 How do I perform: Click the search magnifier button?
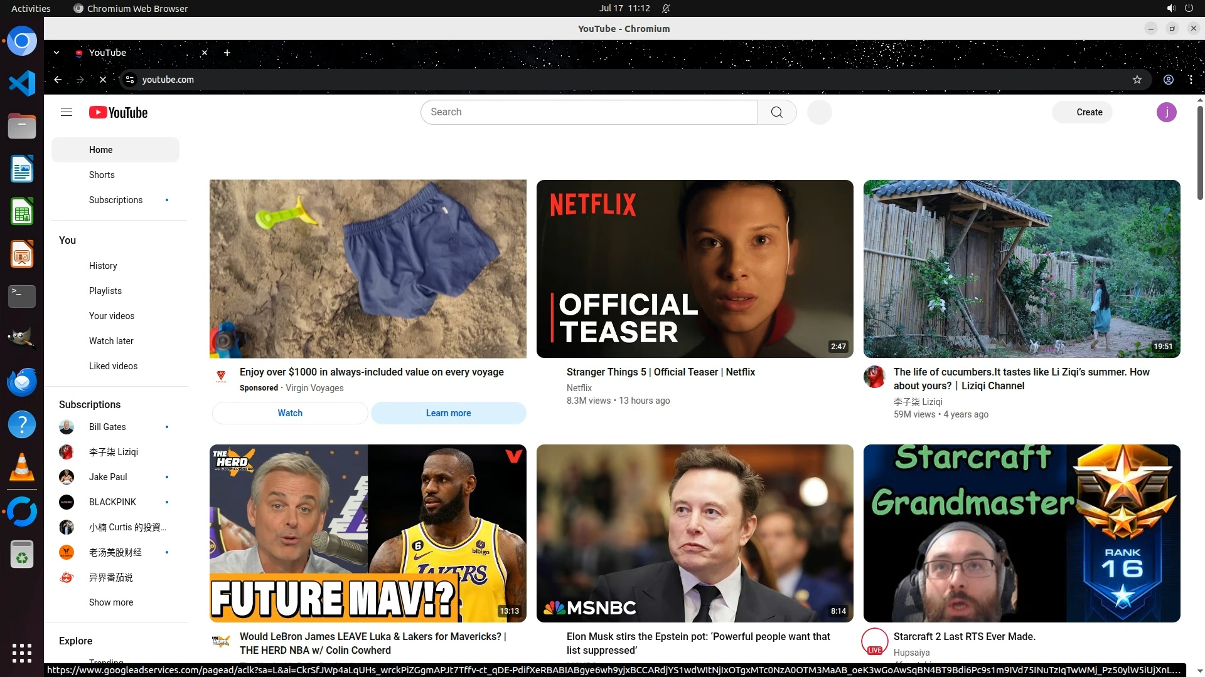(776, 112)
